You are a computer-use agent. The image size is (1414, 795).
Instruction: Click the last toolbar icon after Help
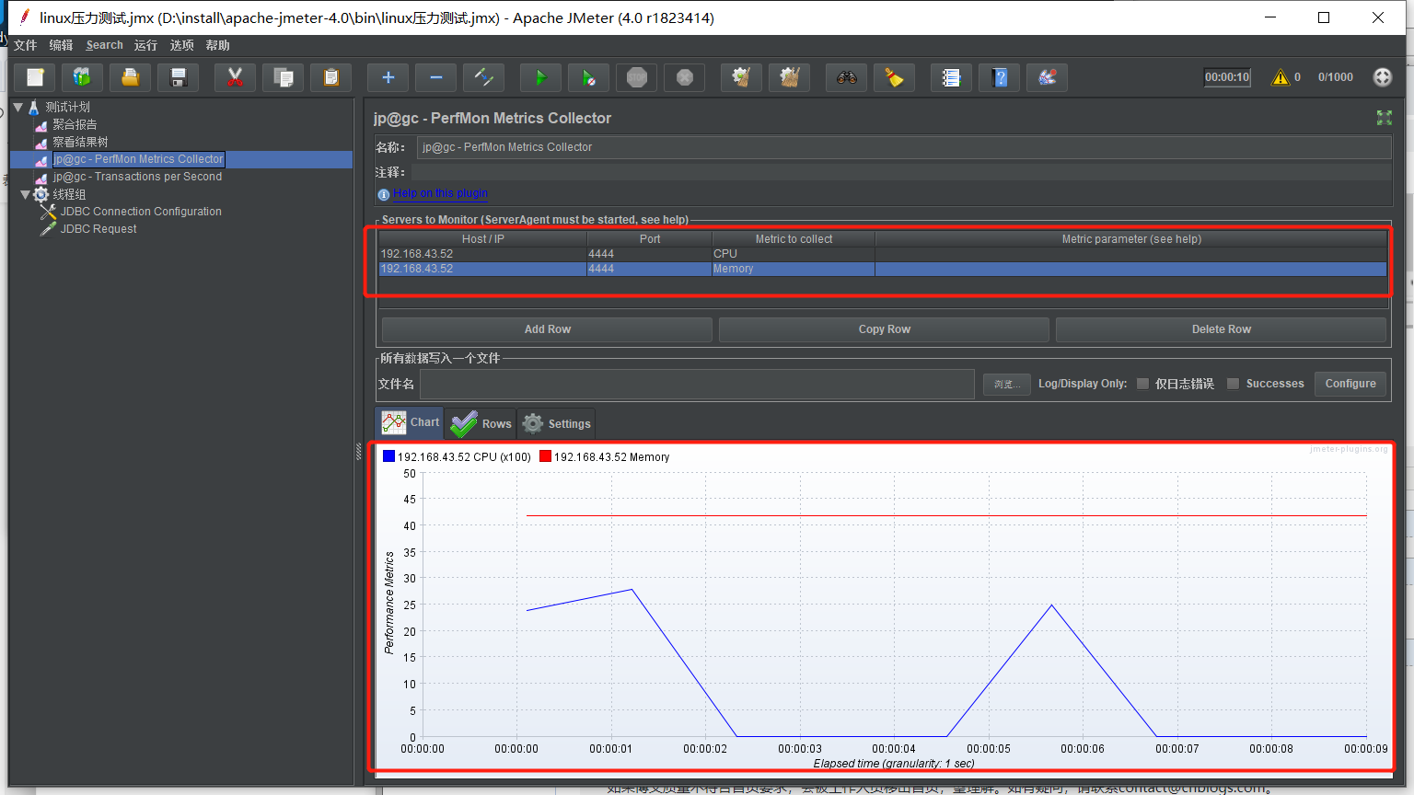tap(1048, 78)
